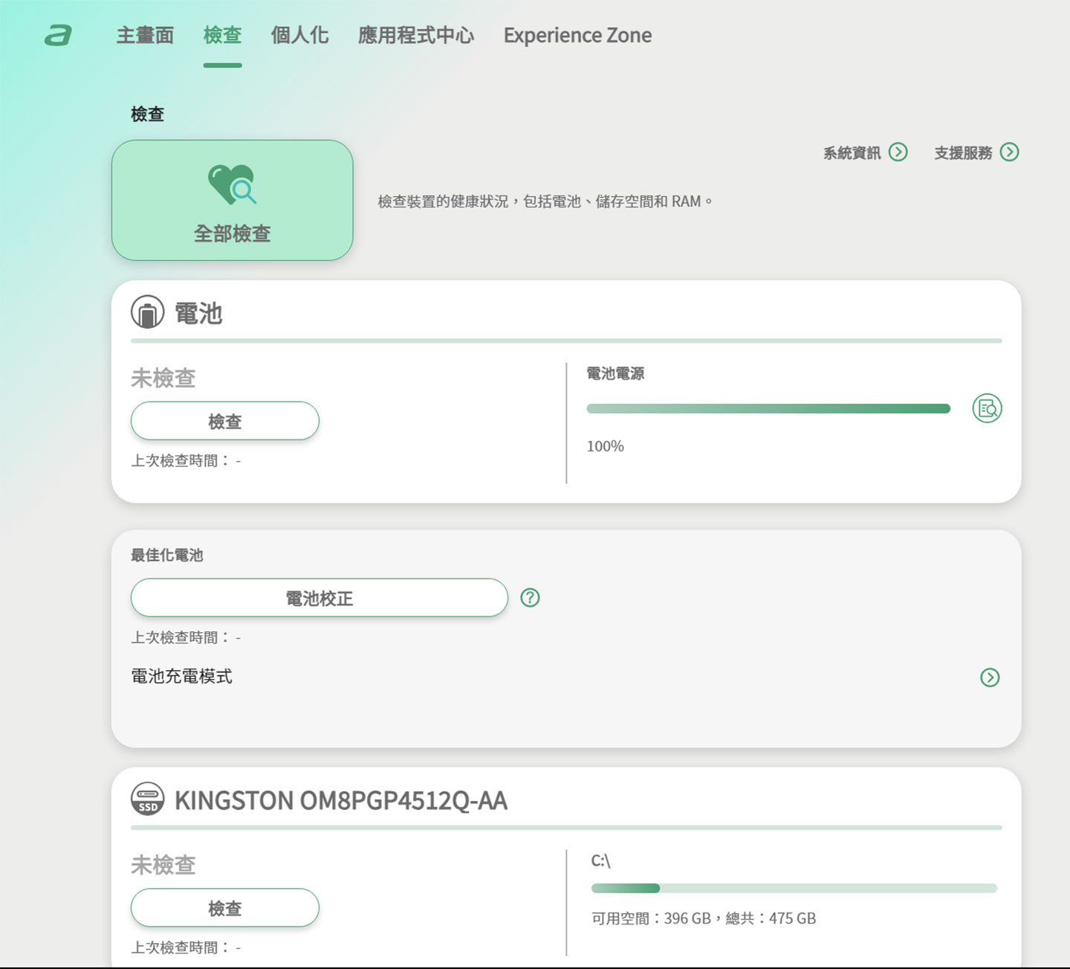Click help icon next to 電池校正

pos(530,598)
